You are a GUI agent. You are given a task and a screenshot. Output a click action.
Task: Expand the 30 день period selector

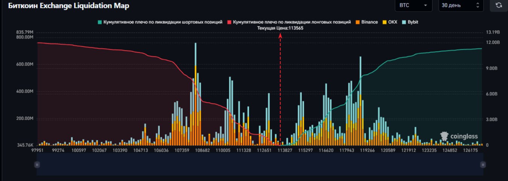point(461,5)
